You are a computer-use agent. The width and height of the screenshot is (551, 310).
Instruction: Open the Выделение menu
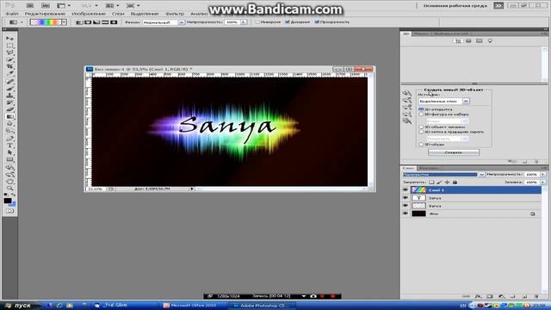click(x=145, y=14)
